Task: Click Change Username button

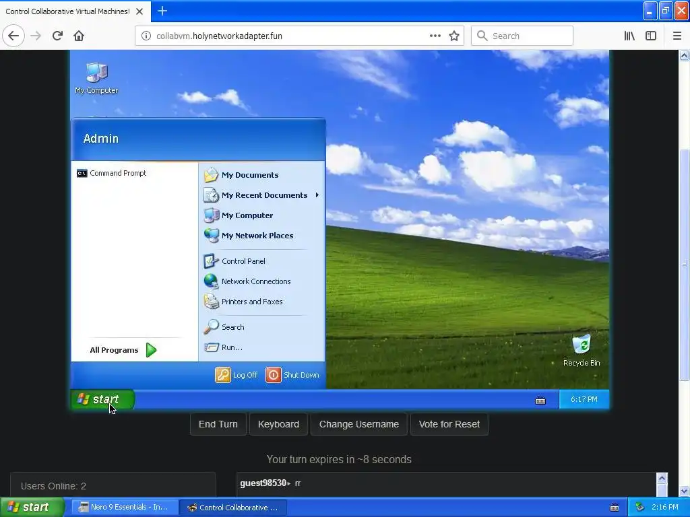Action: point(358,424)
